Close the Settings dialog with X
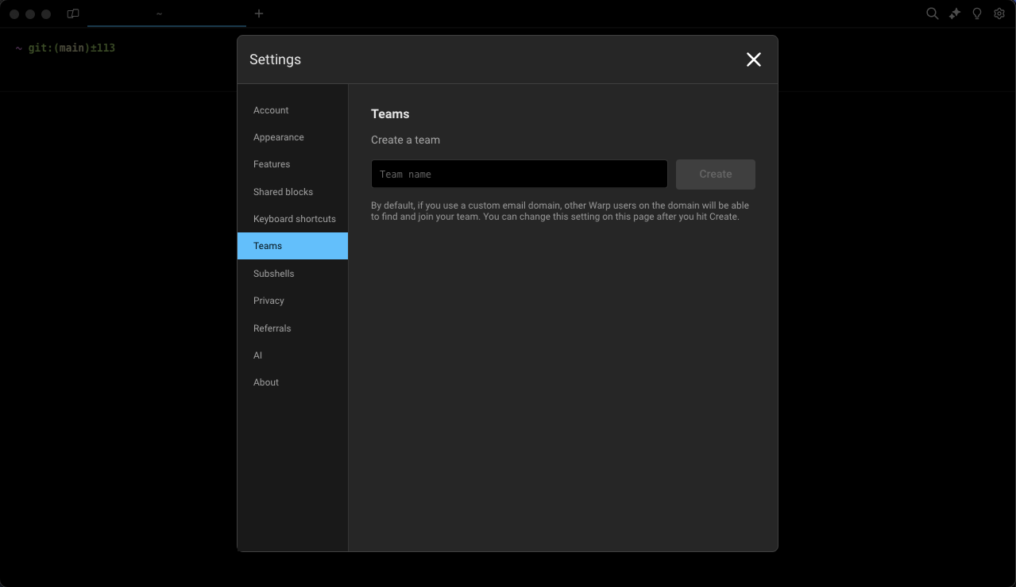The image size is (1016, 587). click(x=753, y=59)
